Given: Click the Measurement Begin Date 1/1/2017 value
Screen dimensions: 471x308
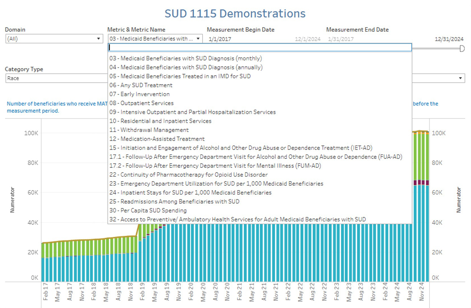Looking at the screenshot, I should coord(220,39).
